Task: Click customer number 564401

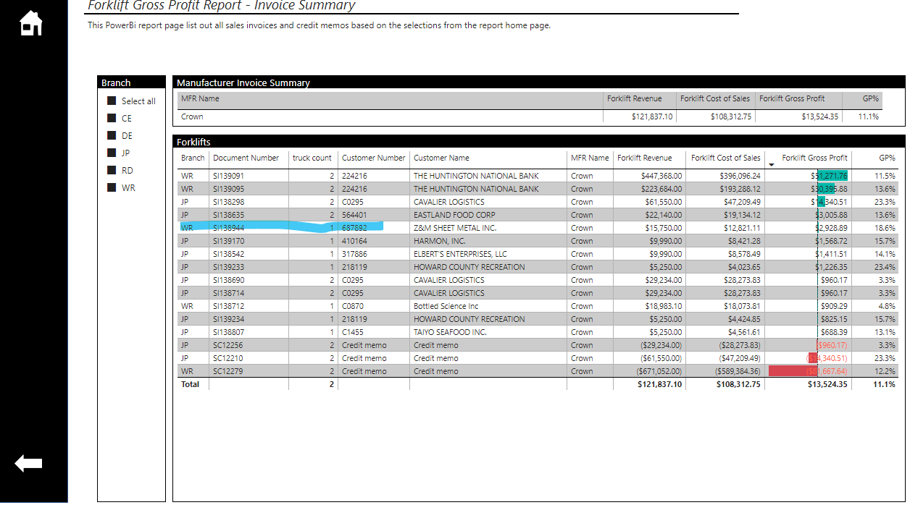Action: 354,215
